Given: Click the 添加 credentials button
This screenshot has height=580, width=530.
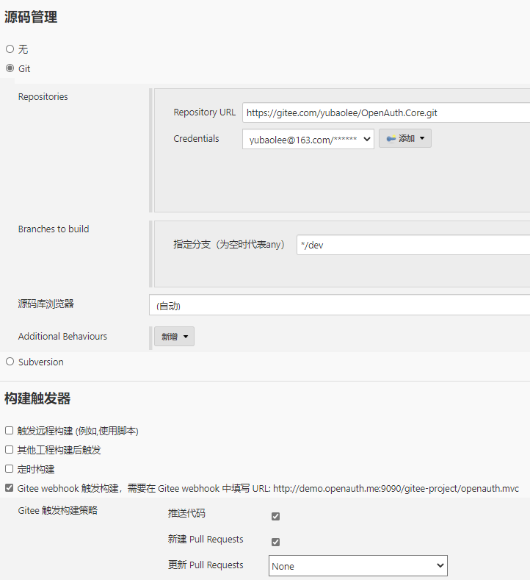Looking at the screenshot, I should coord(405,138).
